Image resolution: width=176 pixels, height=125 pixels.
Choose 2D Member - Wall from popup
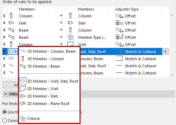pyautogui.click(x=49, y=89)
